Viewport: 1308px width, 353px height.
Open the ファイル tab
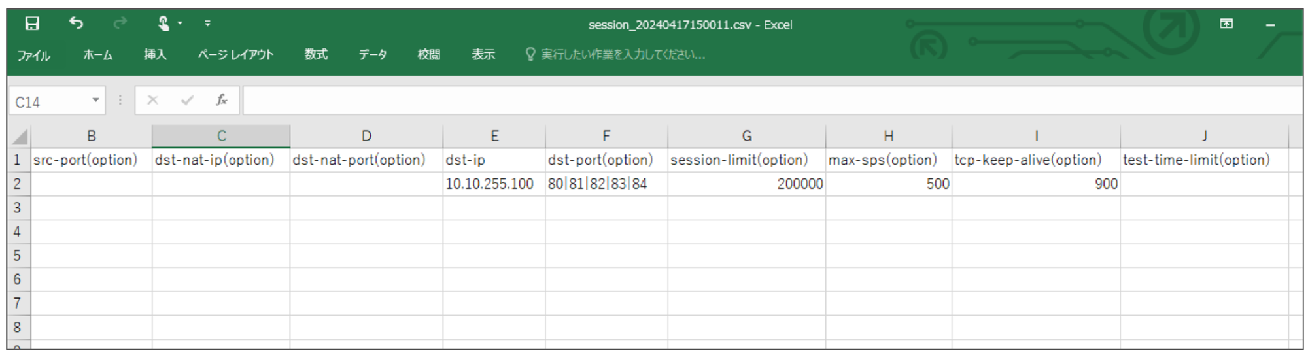click(33, 55)
